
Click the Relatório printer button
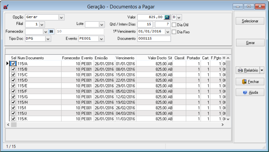coord(248,70)
